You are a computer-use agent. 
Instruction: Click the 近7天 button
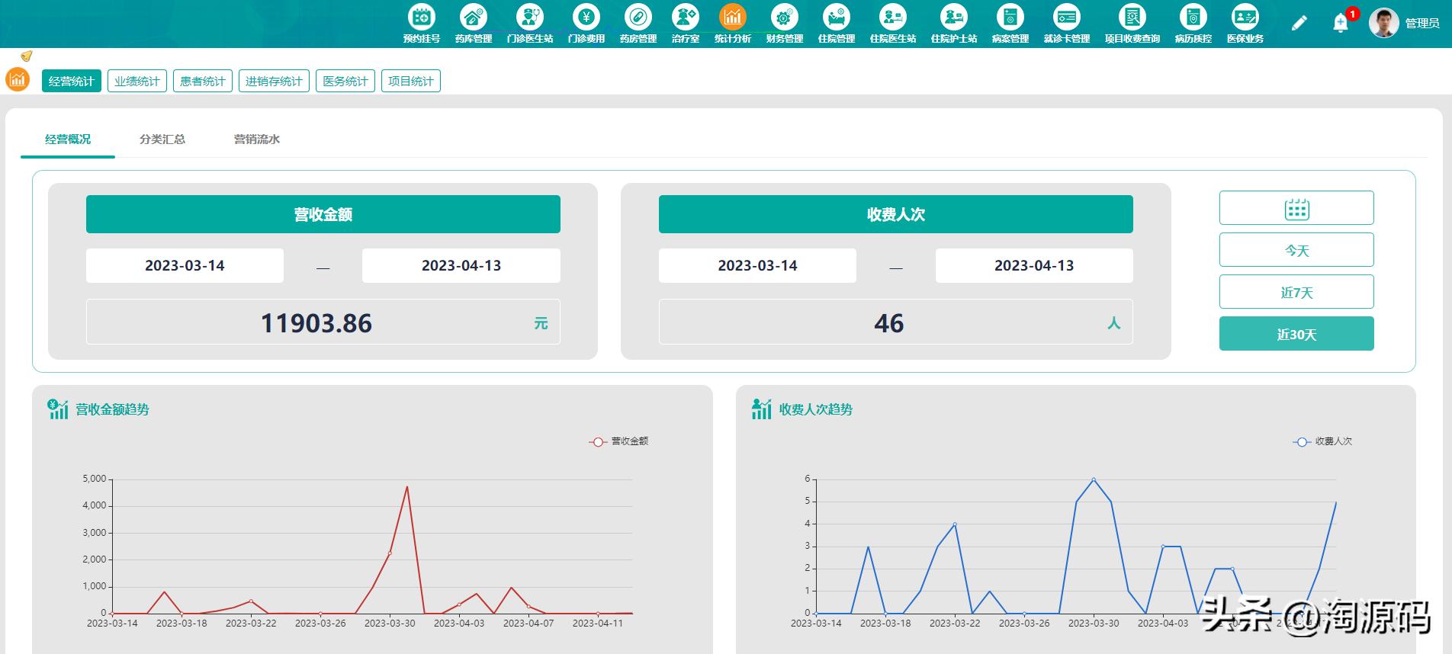pos(1296,292)
